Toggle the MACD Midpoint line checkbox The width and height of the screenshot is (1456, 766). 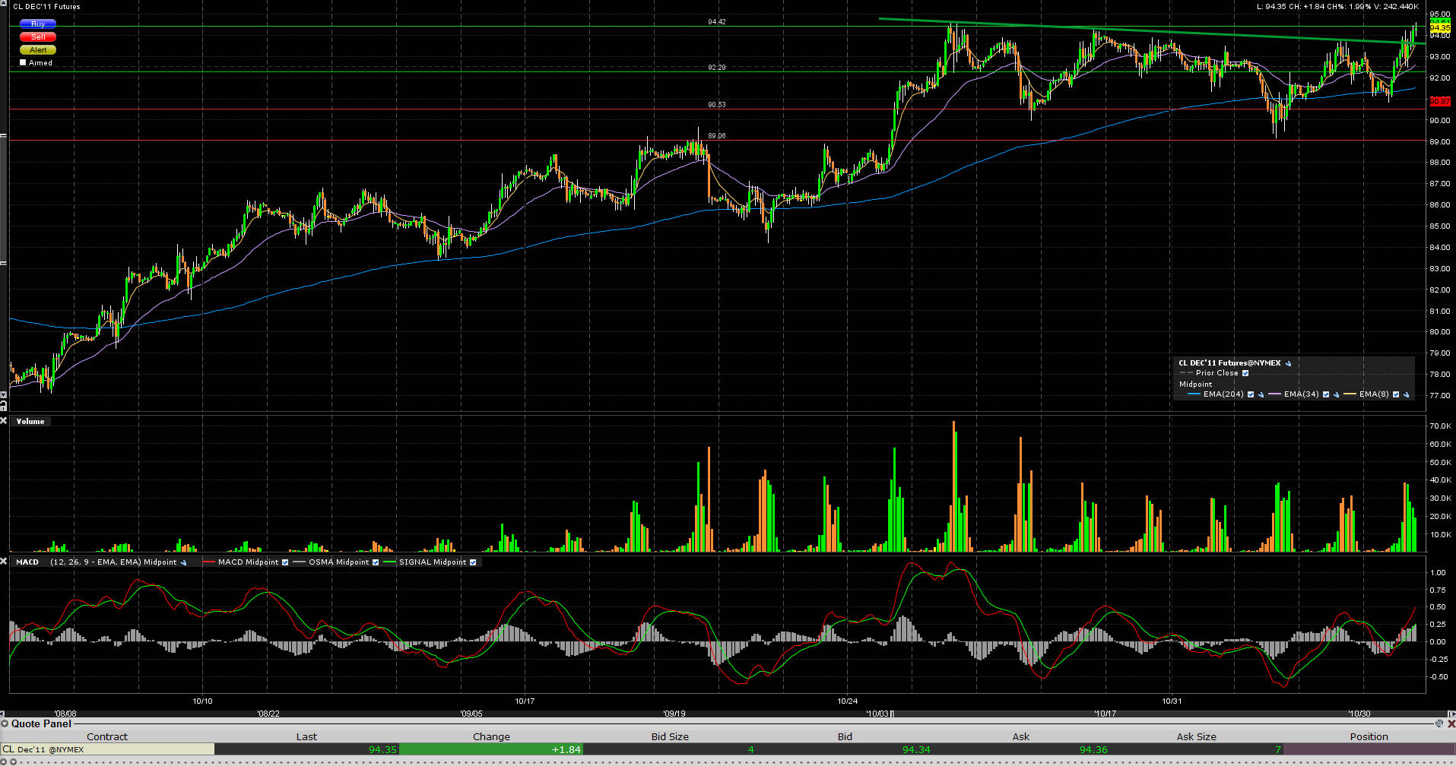pos(285,562)
